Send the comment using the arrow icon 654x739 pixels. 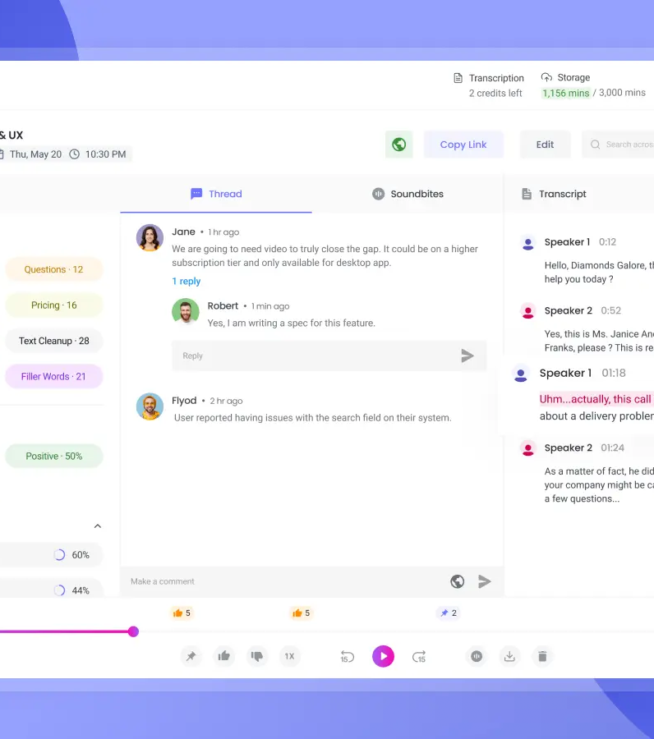[x=484, y=581]
